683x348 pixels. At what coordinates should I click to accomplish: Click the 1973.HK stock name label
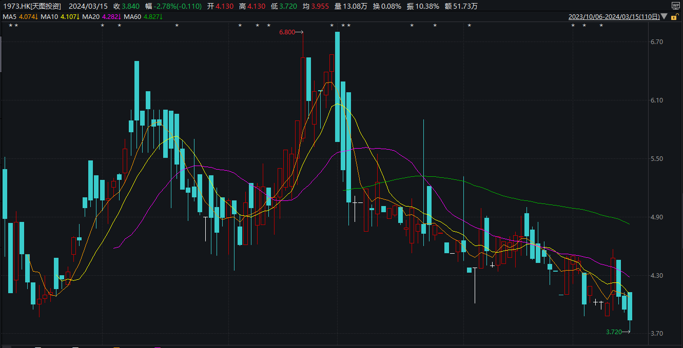point(32,6)
